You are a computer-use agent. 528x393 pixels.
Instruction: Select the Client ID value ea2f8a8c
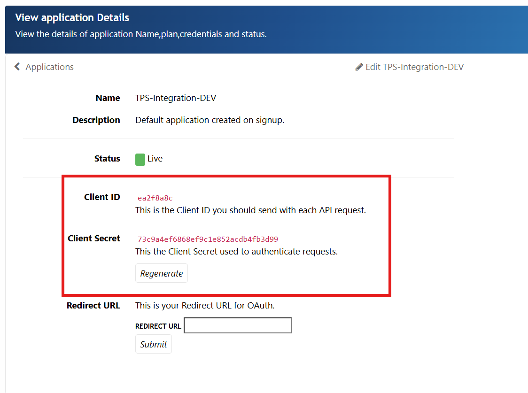pyautogui.click(x=155, y=198)
